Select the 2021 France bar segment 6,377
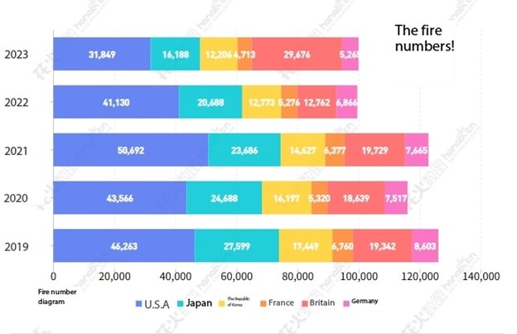The height and width of the screenshot is (334, 517). [x=336, y=151]
